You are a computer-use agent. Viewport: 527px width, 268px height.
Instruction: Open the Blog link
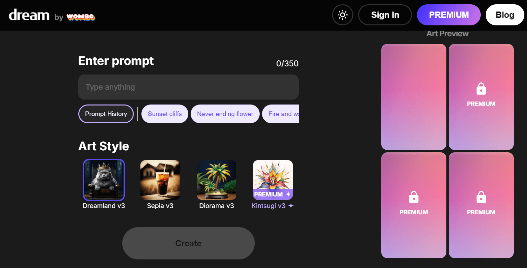tap(505, 15)
